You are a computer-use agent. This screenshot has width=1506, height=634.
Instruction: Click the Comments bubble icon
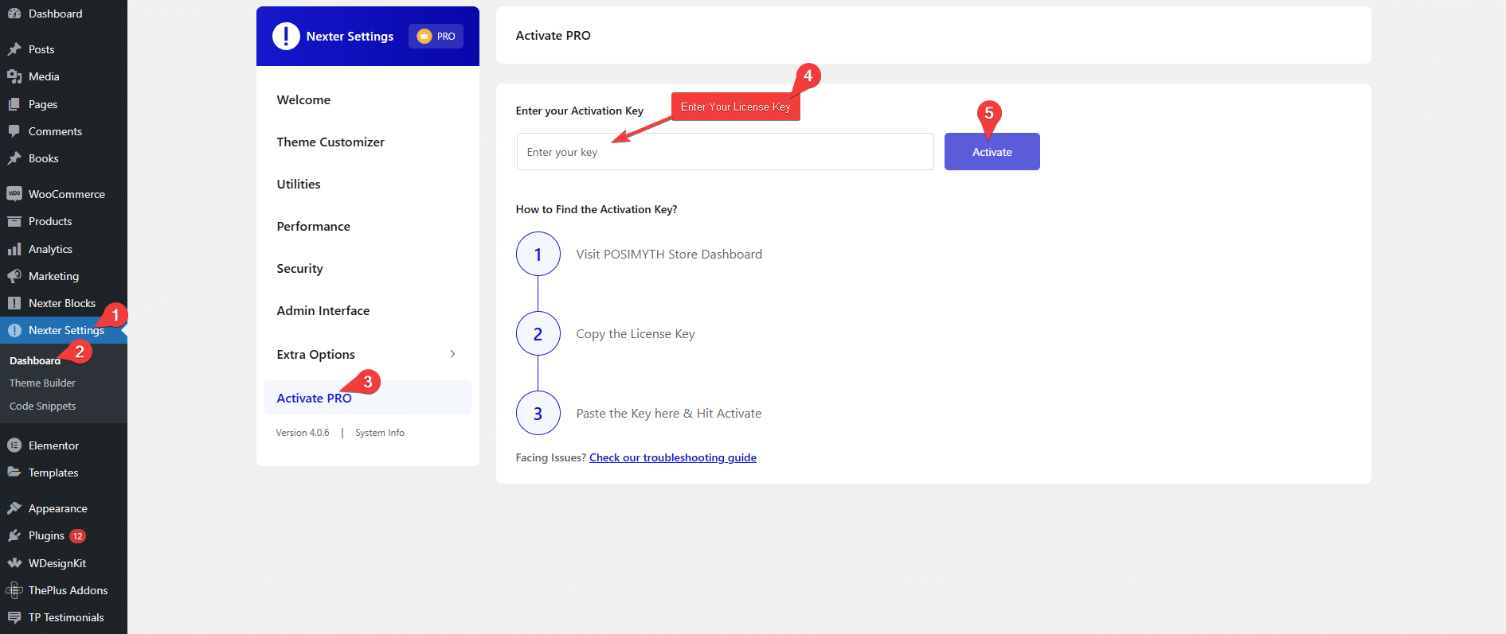14,131
